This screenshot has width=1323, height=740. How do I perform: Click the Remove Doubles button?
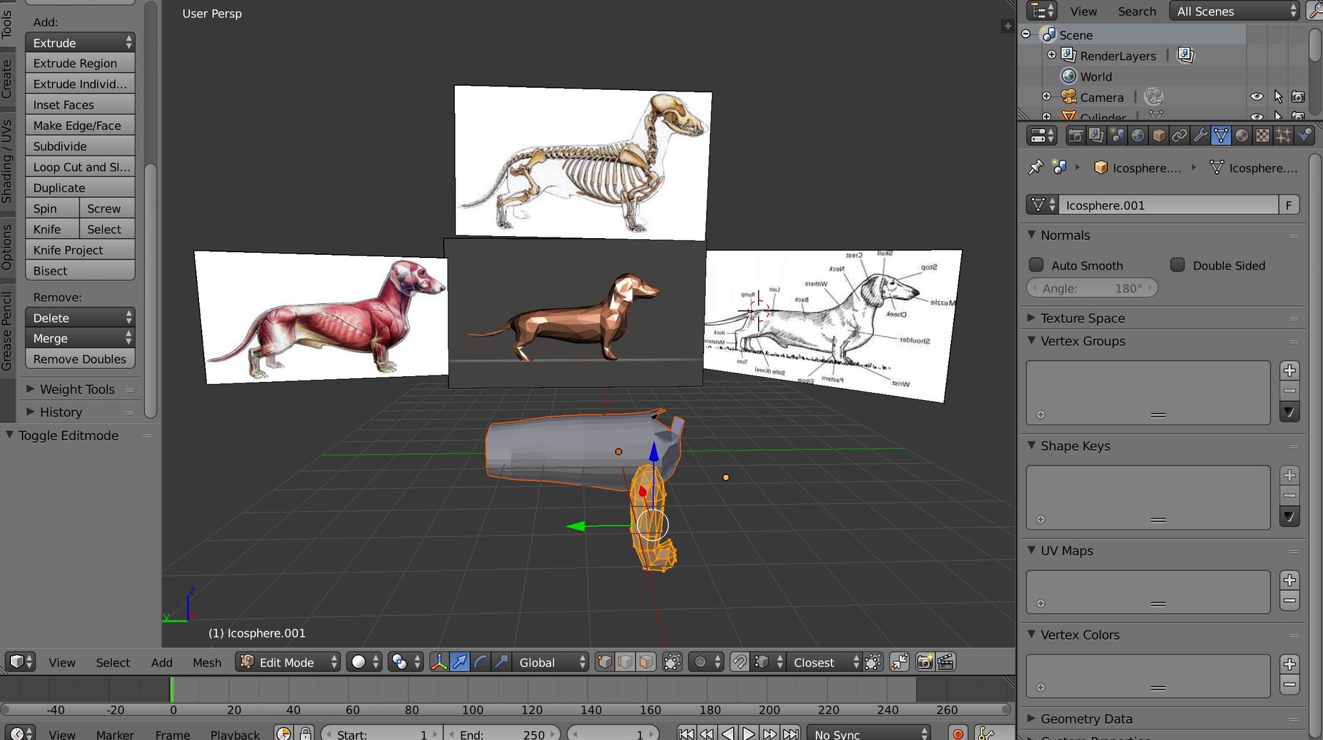pyautogui.click(x=80, y=359)
